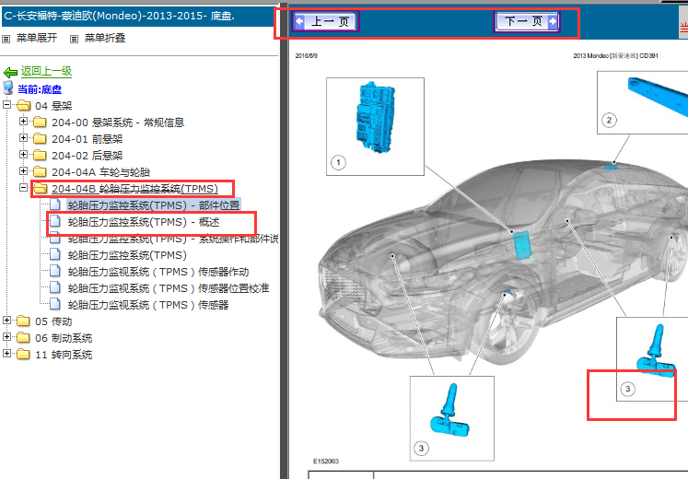Collapse the 204-04B TPMS folder node
The width and height of the screenshot is (688, 479).
[x=24, y=188]
